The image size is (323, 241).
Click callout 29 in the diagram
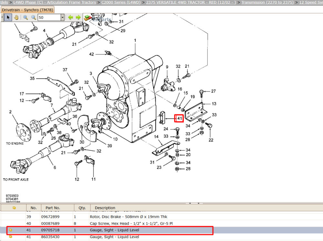tap(123, 31)
